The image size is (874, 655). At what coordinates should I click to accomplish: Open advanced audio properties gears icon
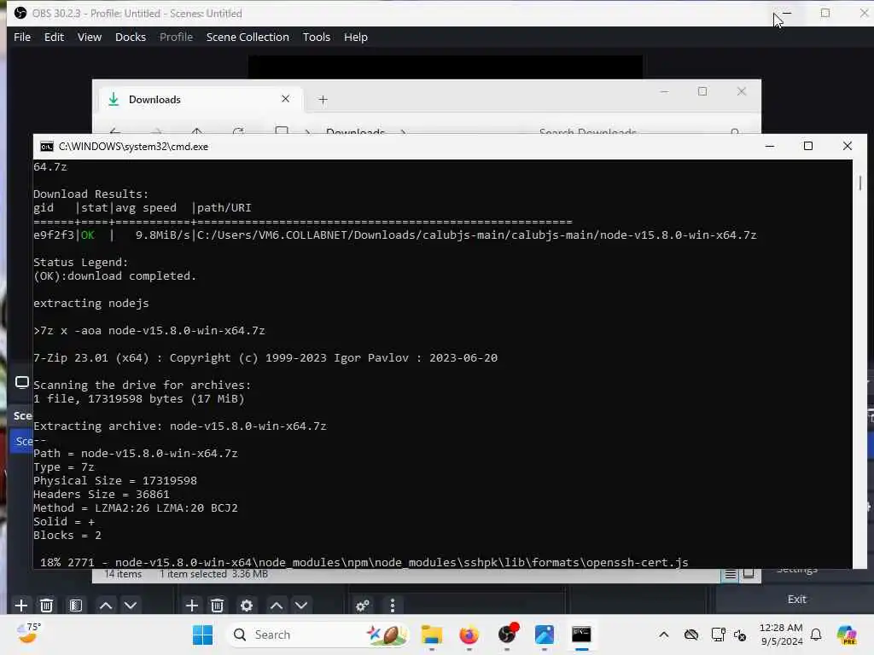point(363,606)
